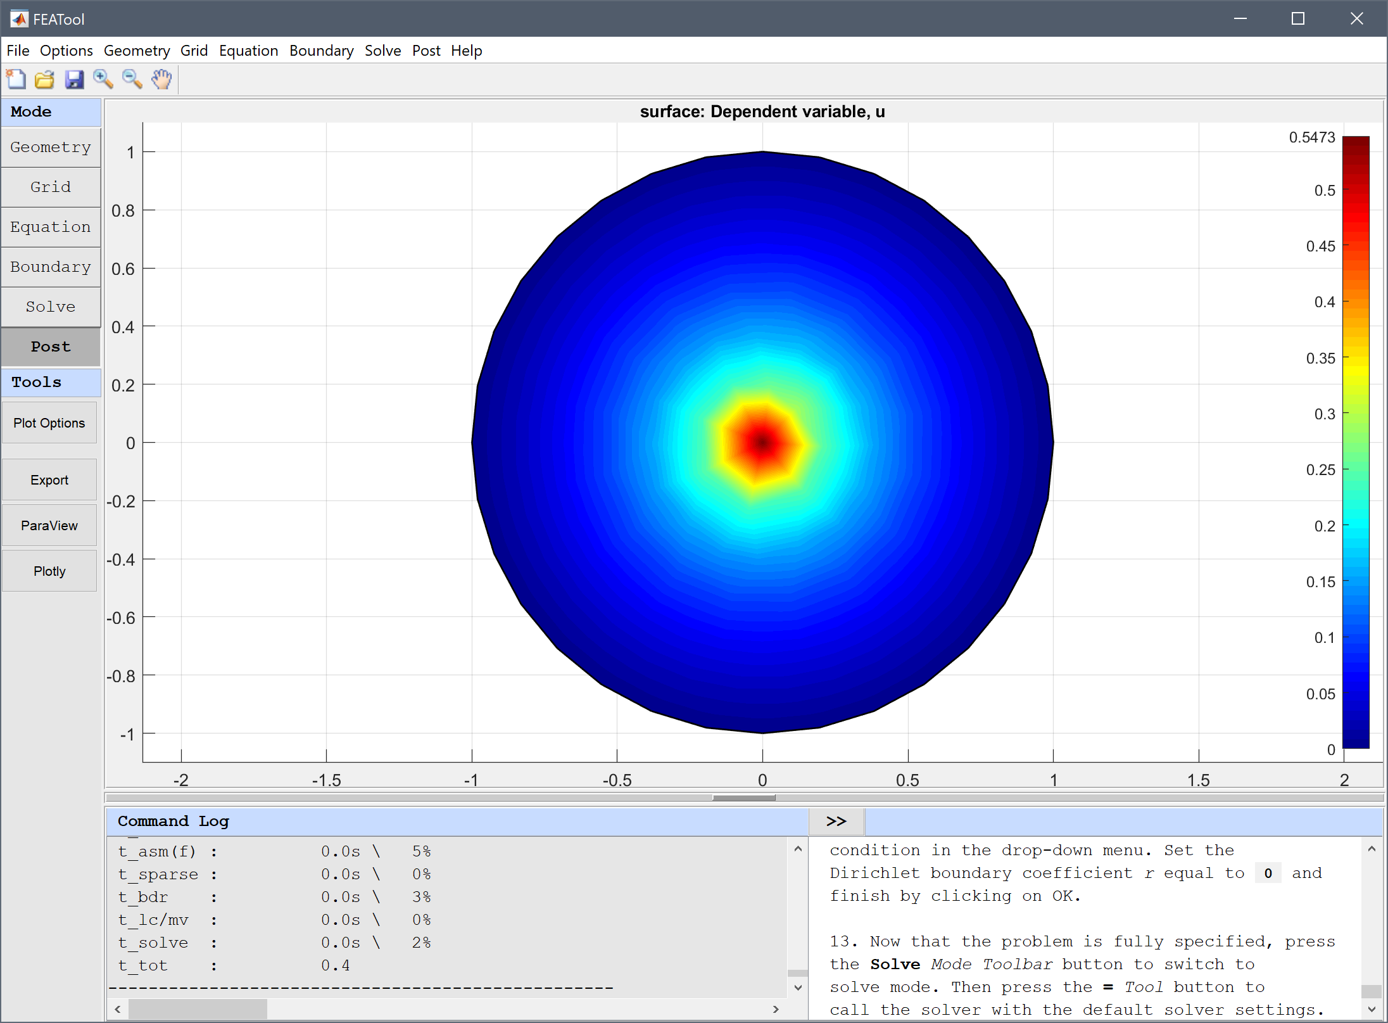This screenshot has width=1388, height=1023.
Task: Click the Plotly button
Action: pyautogui.click(x=49, y=571)
